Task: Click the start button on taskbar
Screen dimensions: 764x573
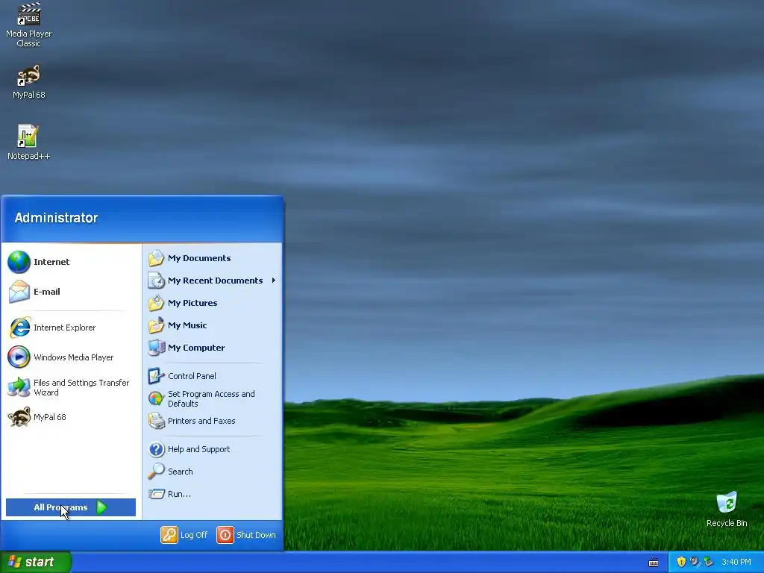Action: [36, 562]
